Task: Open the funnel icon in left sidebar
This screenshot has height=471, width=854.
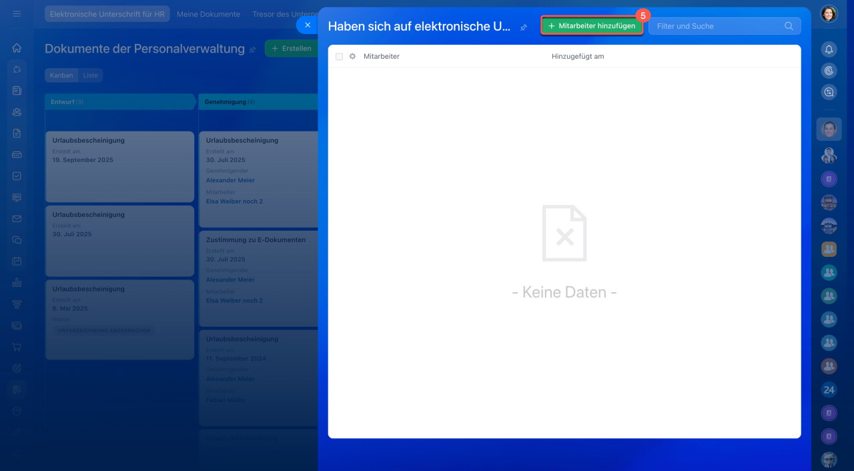Action: tap(17, 304)
